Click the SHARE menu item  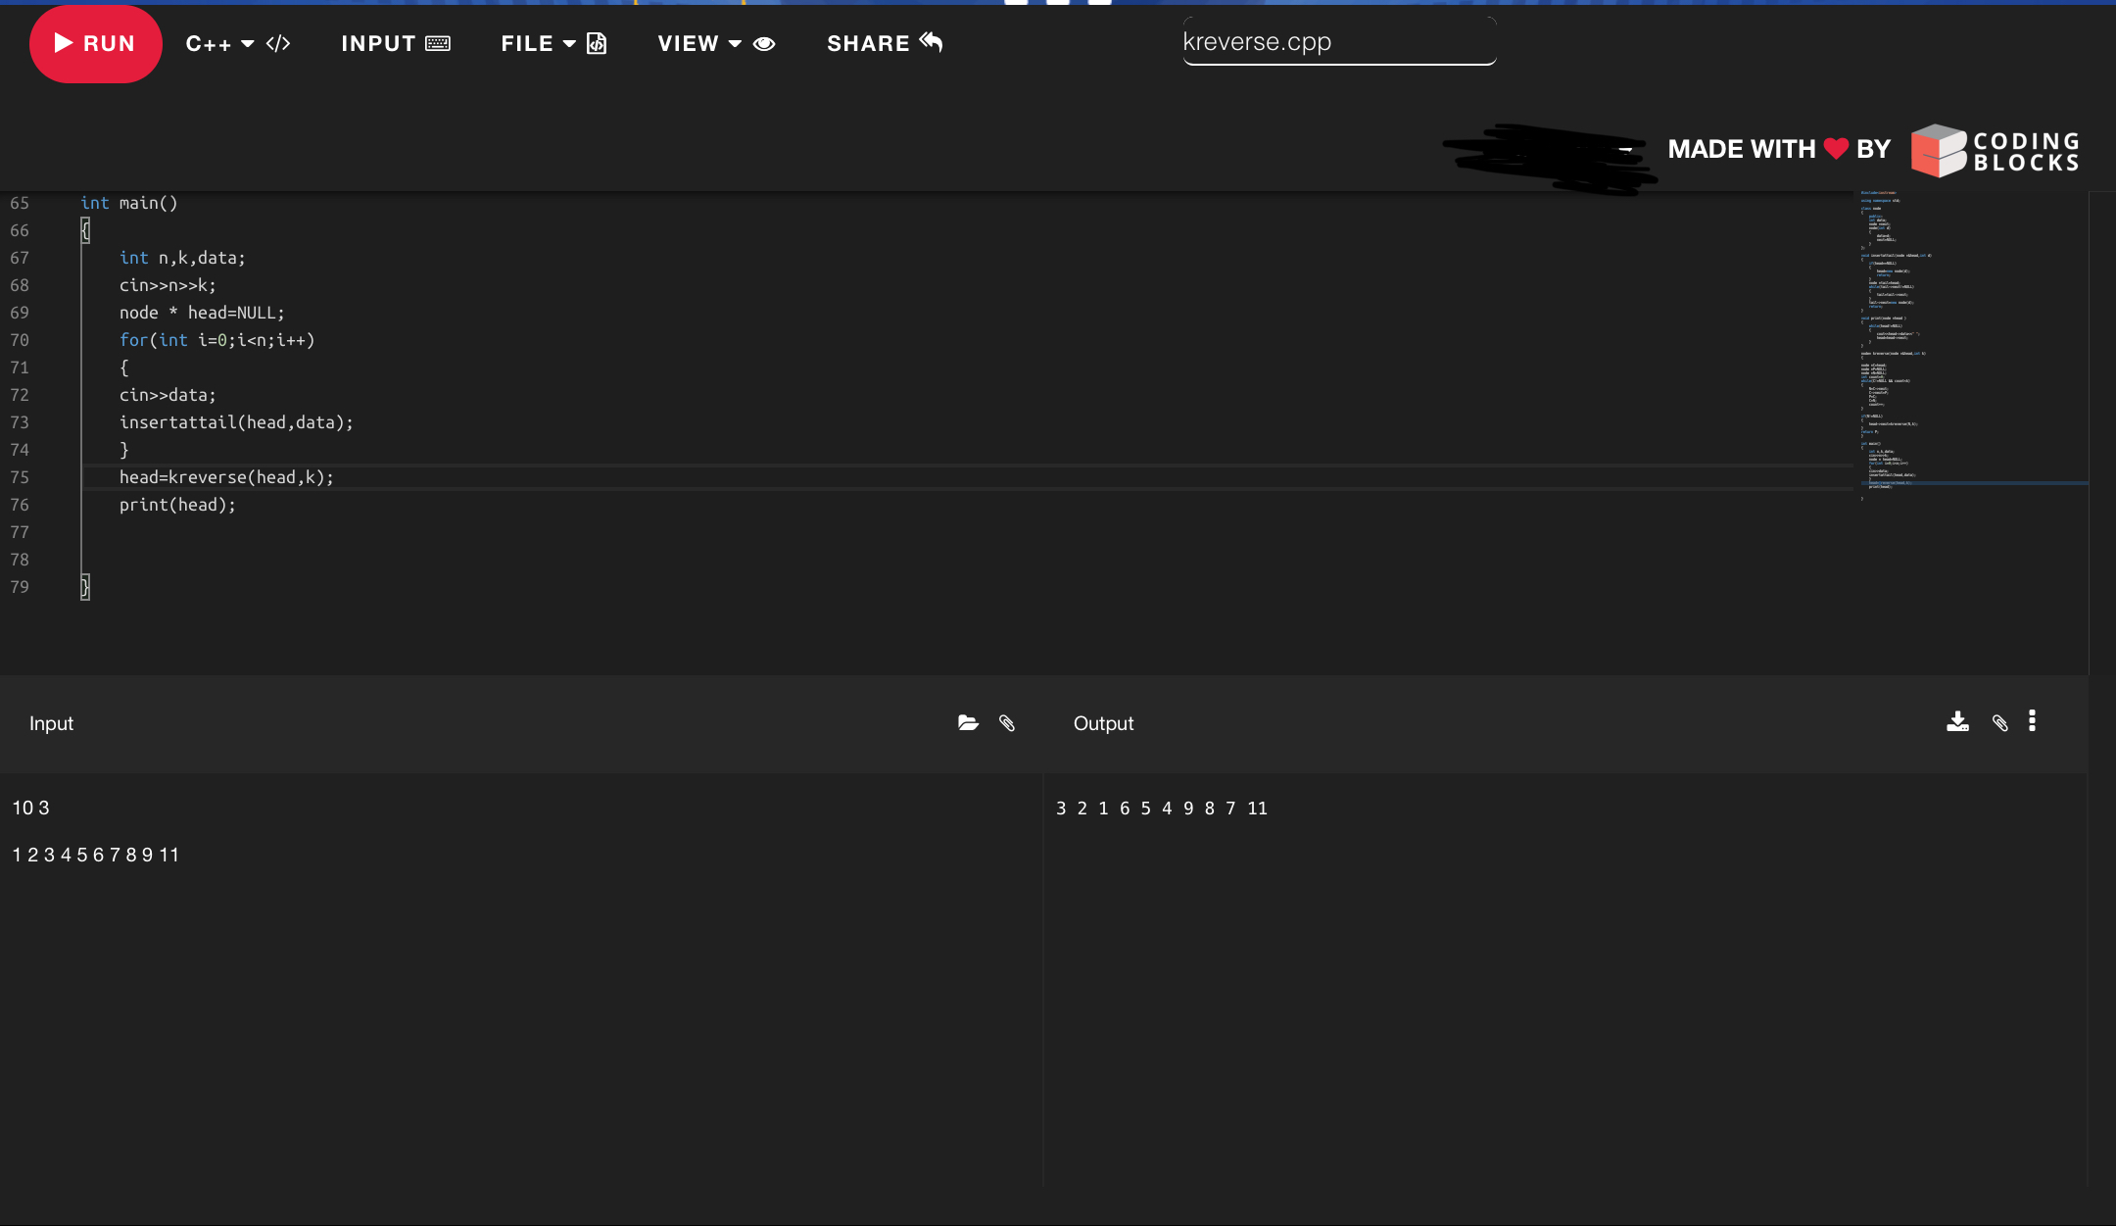(868, 44)
